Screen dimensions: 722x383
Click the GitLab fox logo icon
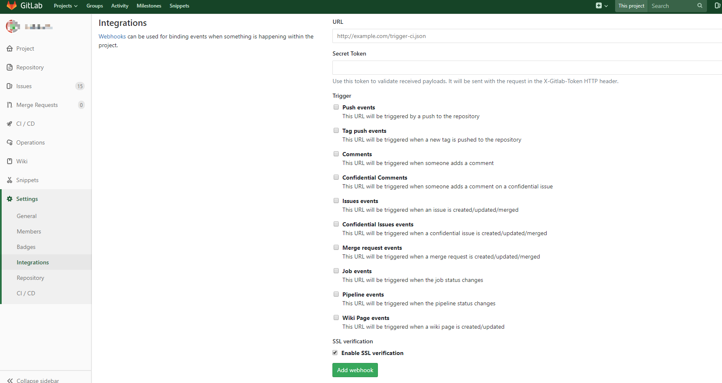12,5
